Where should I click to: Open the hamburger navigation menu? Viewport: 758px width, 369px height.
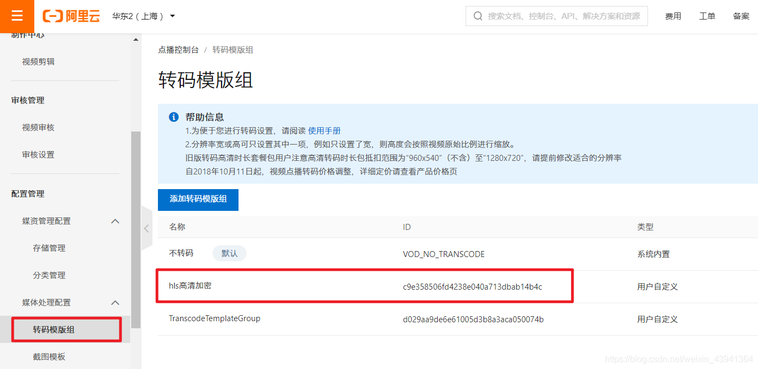click(17, 16)
